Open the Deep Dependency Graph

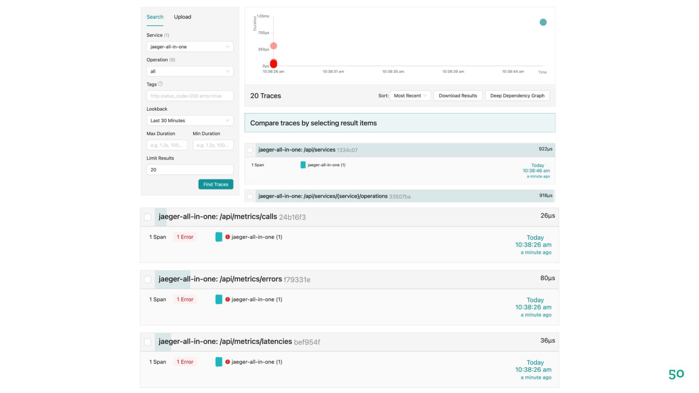[x=517, y=96]
